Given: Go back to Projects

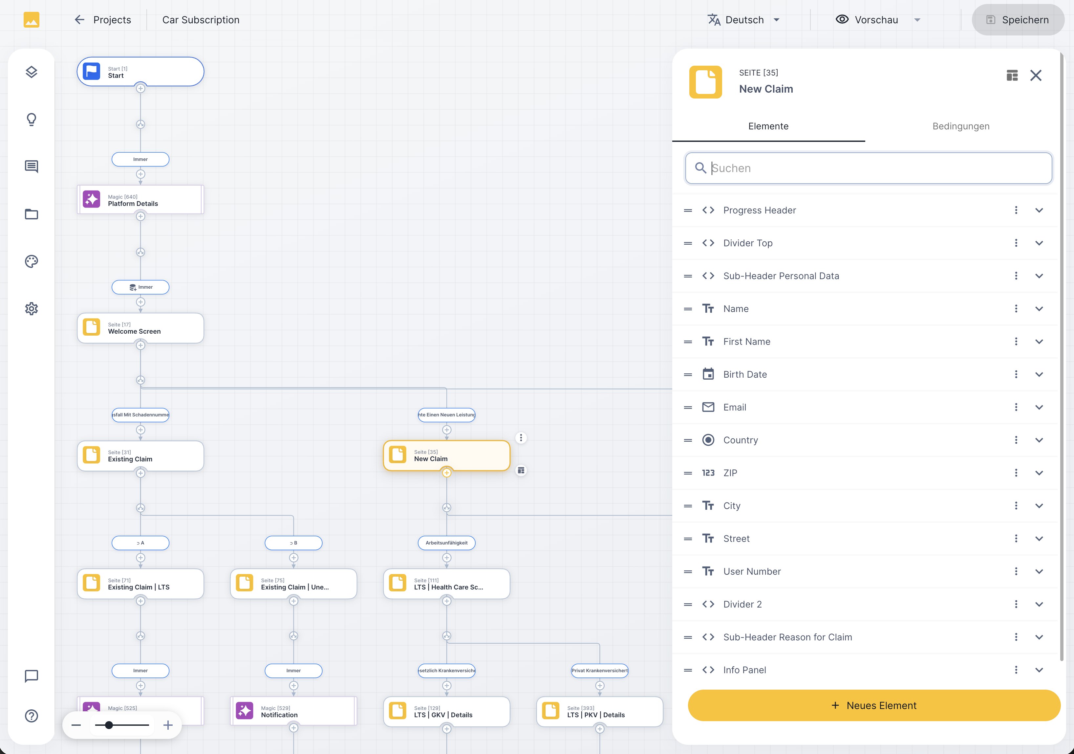Looking at the screenshot, I should coord(103,20).
